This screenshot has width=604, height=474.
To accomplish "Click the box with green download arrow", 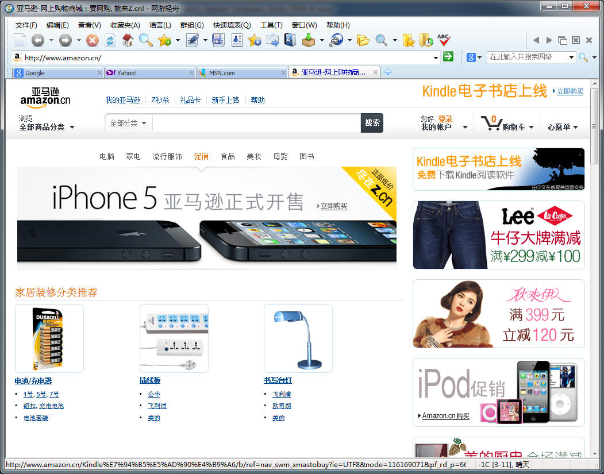I will click(x=309, y=40).
